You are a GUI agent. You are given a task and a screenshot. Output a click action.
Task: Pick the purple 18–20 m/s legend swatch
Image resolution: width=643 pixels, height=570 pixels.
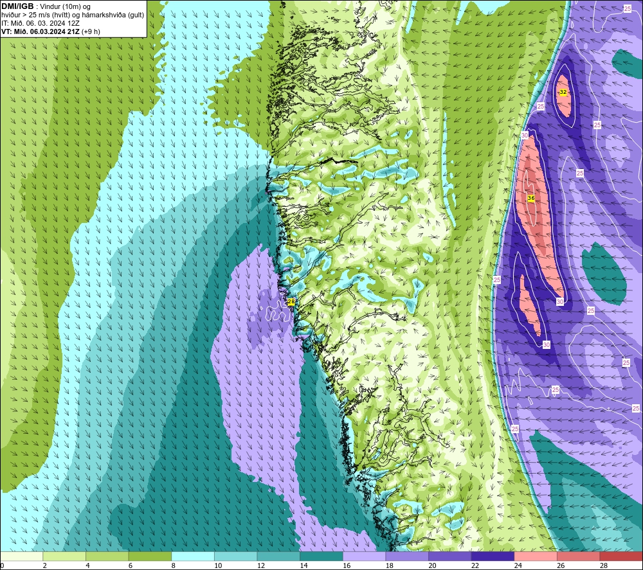point(407,556)
